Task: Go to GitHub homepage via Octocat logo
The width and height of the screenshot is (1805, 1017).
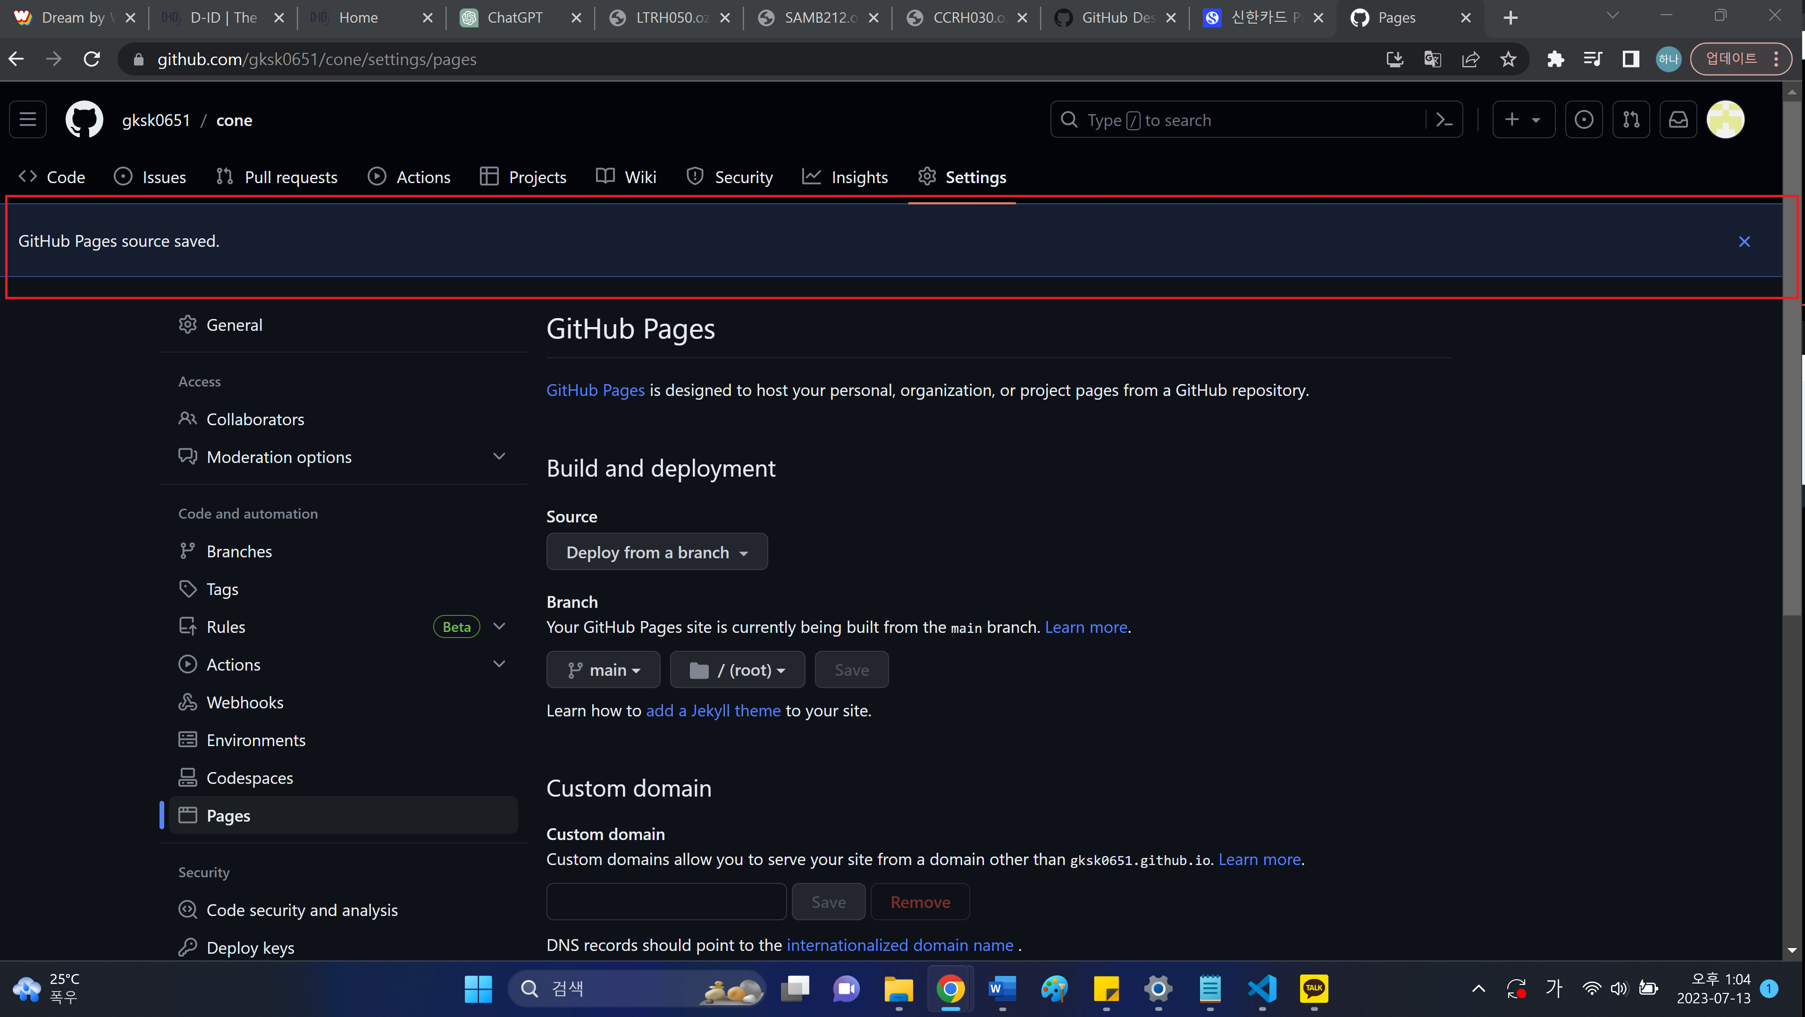Action: (84, 120)
